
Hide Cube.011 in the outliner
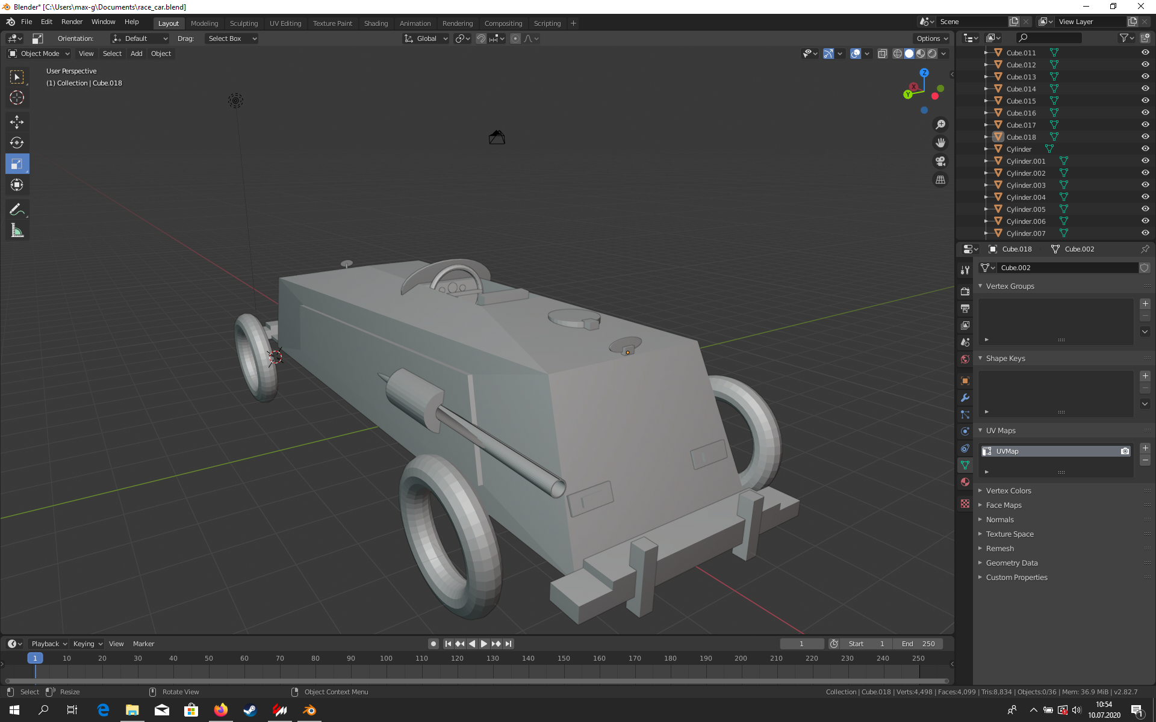1145,52
